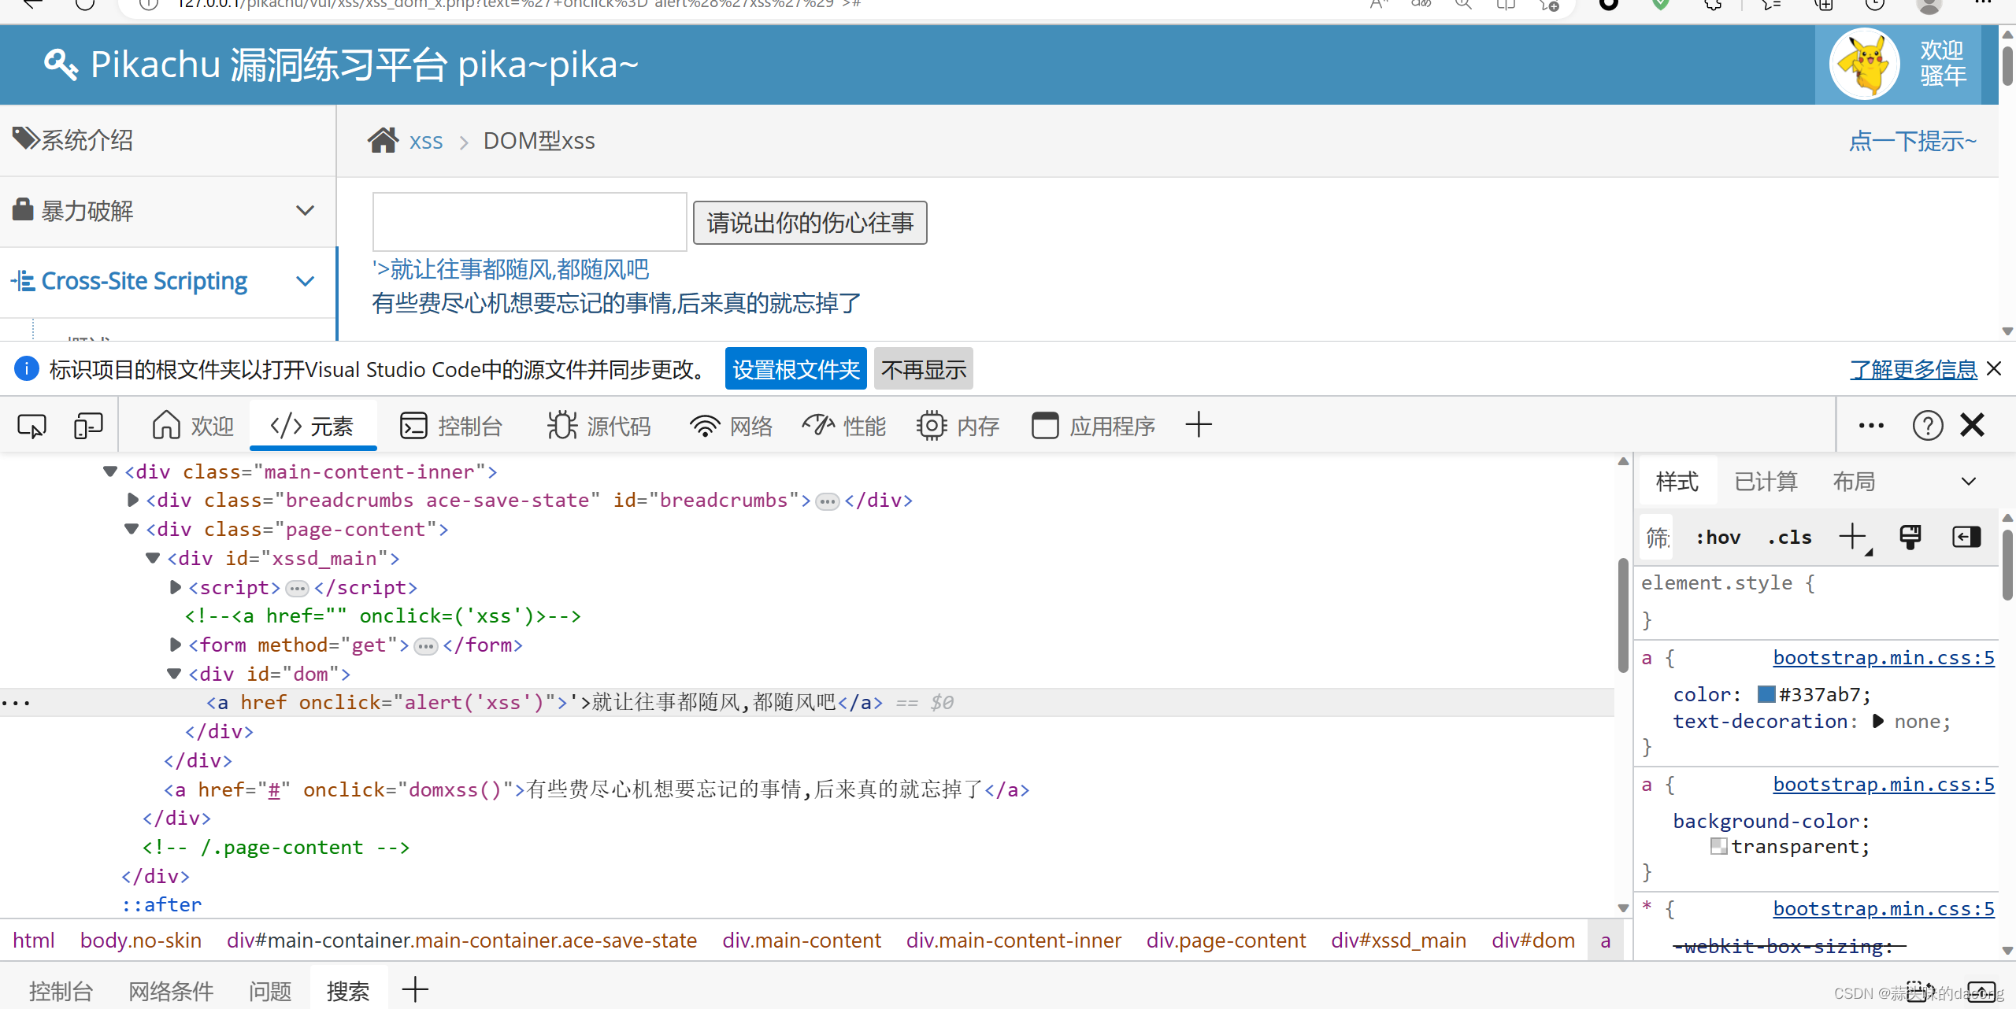Collapse the Cross-Site Scripting sidebar section
2016x1009 pixels.
[305, 280]
